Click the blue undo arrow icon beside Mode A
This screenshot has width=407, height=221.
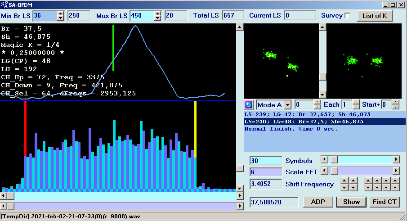(x=248, y=105)
